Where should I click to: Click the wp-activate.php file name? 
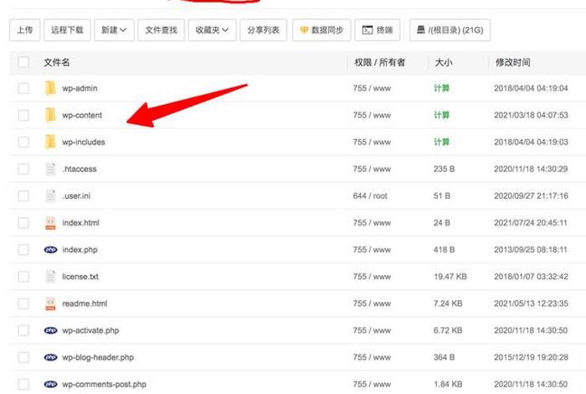pyautogui.click(x=90, y=330)
